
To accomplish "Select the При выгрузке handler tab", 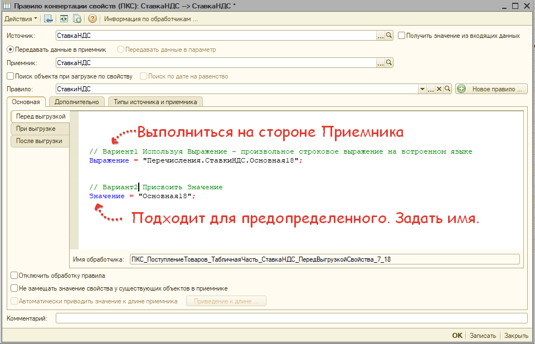I will coord(40,129).
